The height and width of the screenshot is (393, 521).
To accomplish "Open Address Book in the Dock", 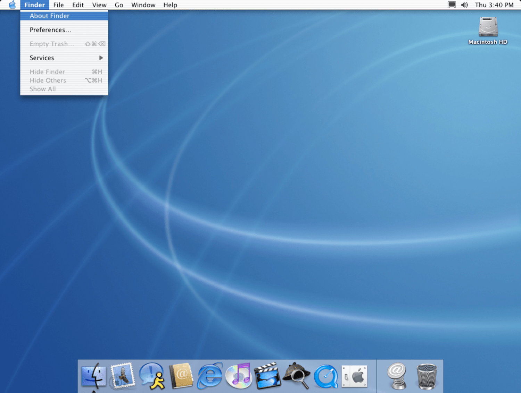I will click(181, 376).
